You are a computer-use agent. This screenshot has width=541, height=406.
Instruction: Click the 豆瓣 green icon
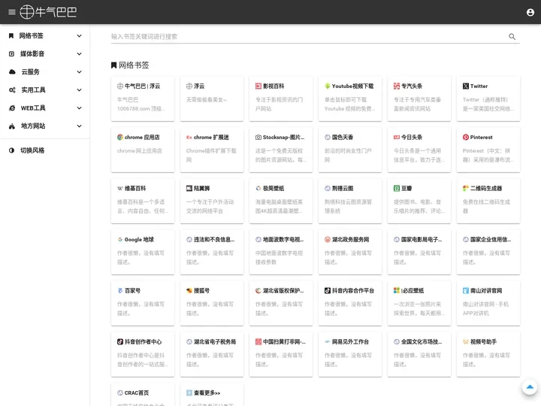pyautogui.click(x=397, y=188)
